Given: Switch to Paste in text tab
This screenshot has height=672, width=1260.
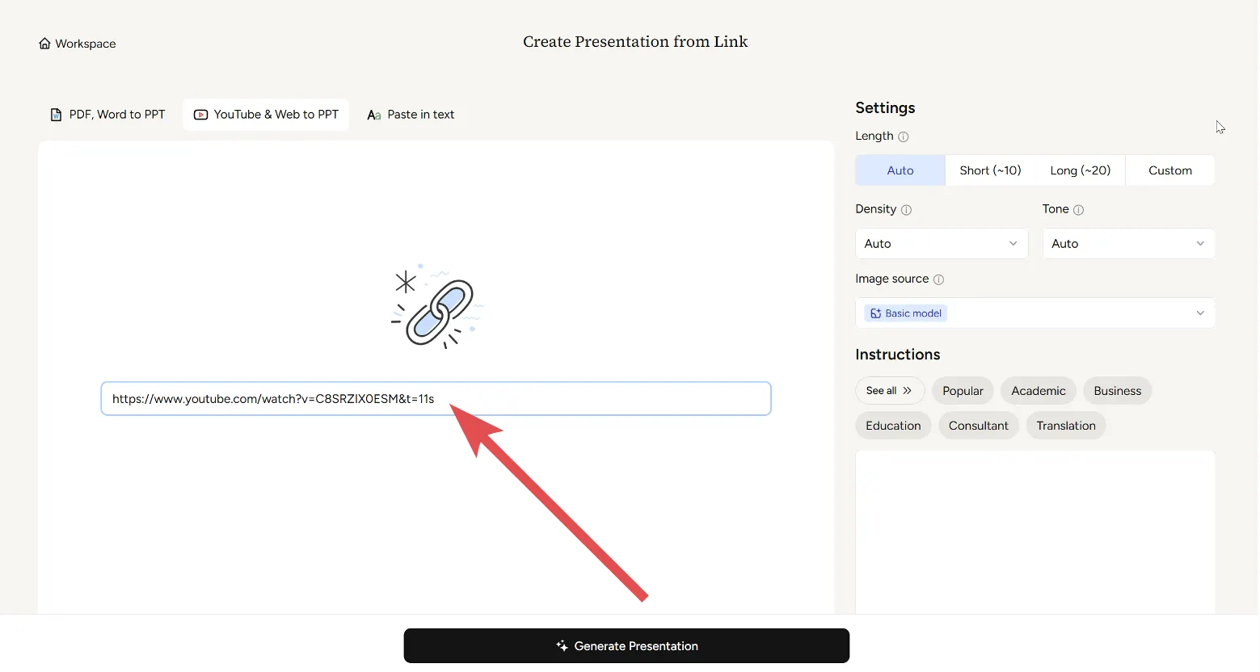Looking at the screenshot, I should pos(411,115).
